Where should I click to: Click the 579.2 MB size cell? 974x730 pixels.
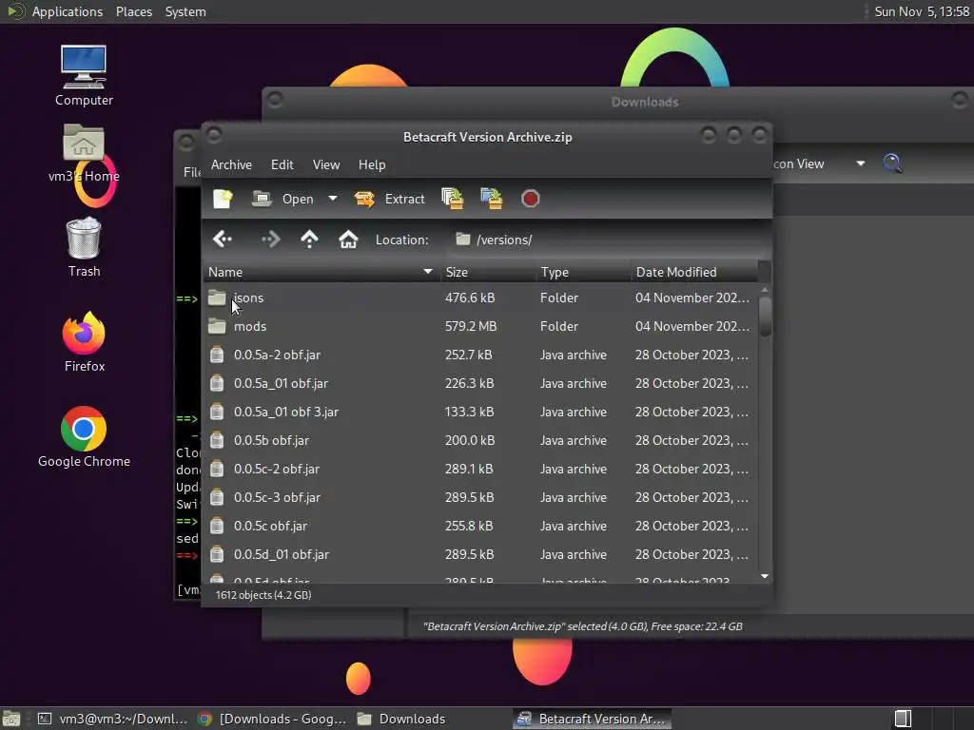470,326
